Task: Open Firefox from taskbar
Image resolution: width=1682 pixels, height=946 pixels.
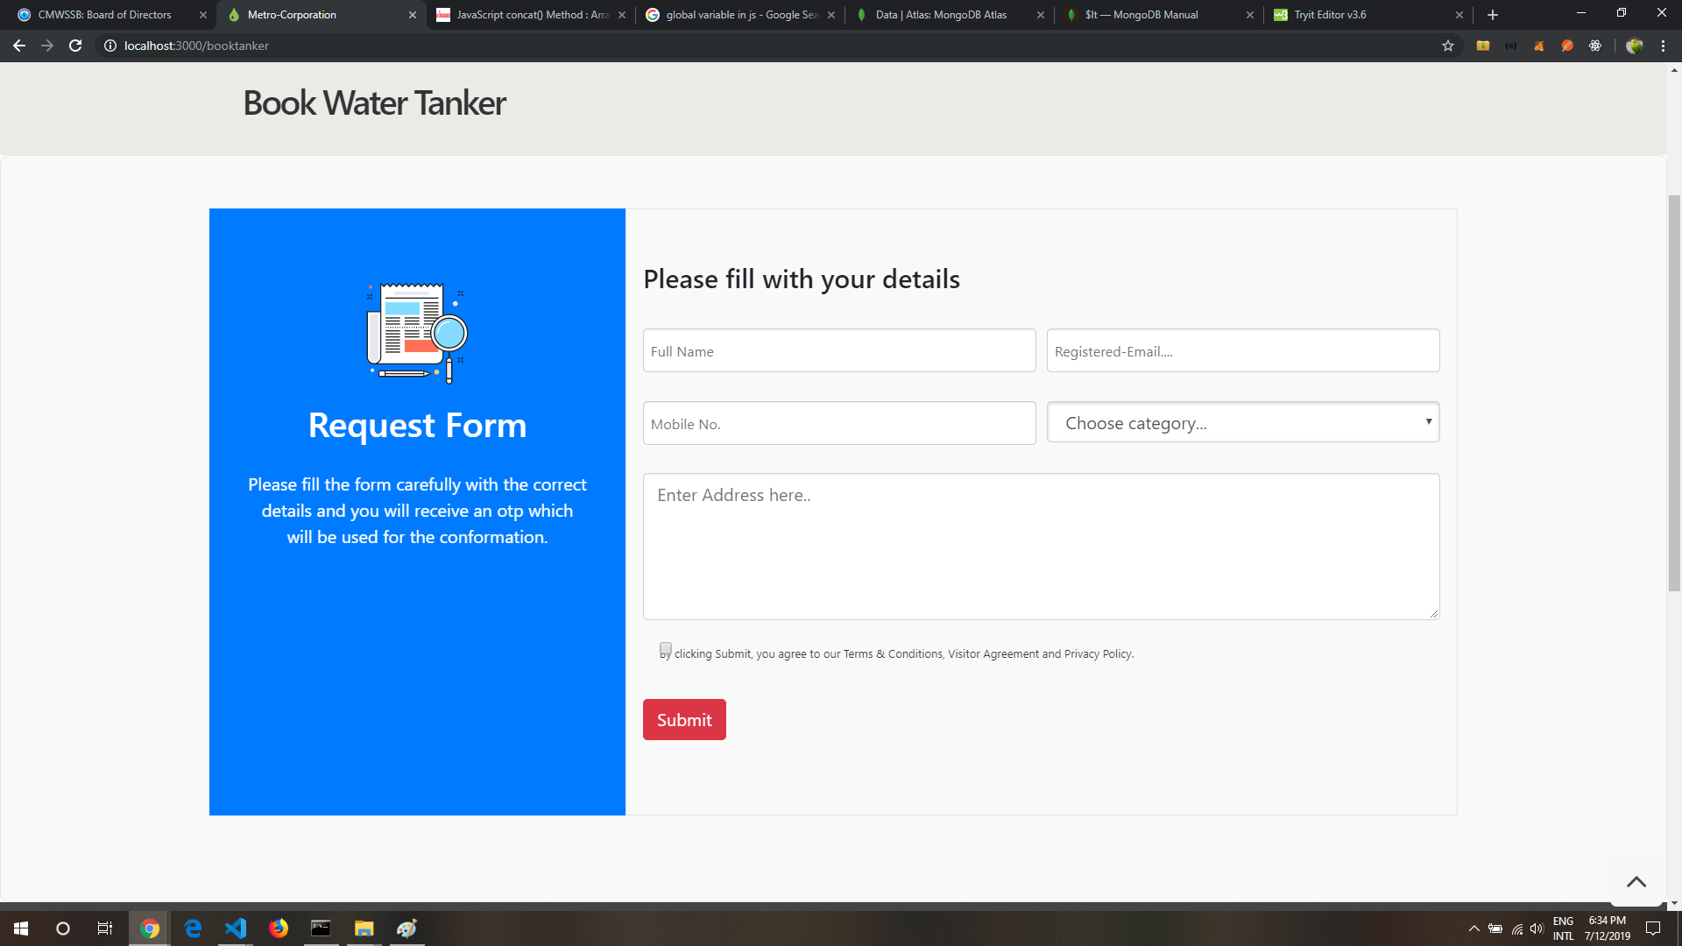Action: [279, 928]
